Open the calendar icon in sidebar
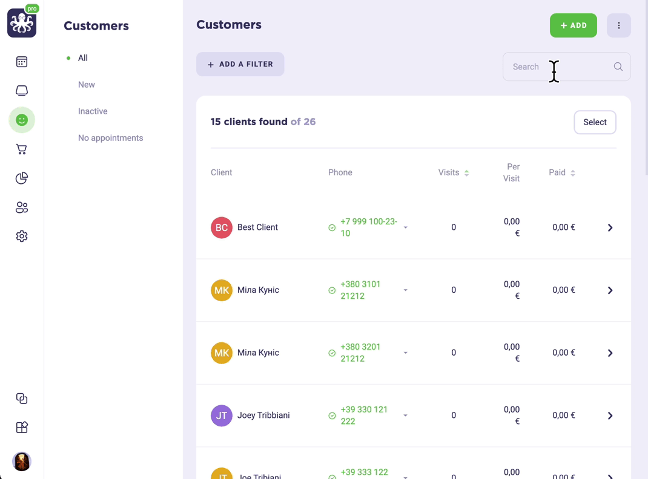Image resolution: width=648 pixels, height=479 pixels. (x=21, y=62)
